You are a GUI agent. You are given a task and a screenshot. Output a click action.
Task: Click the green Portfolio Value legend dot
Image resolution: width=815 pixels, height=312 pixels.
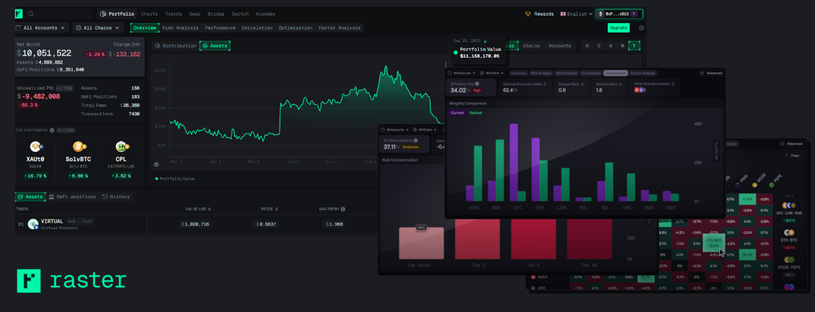156,178
